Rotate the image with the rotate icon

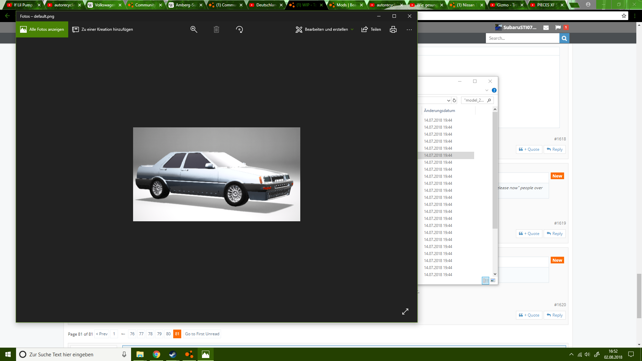[x=239, y=29]
